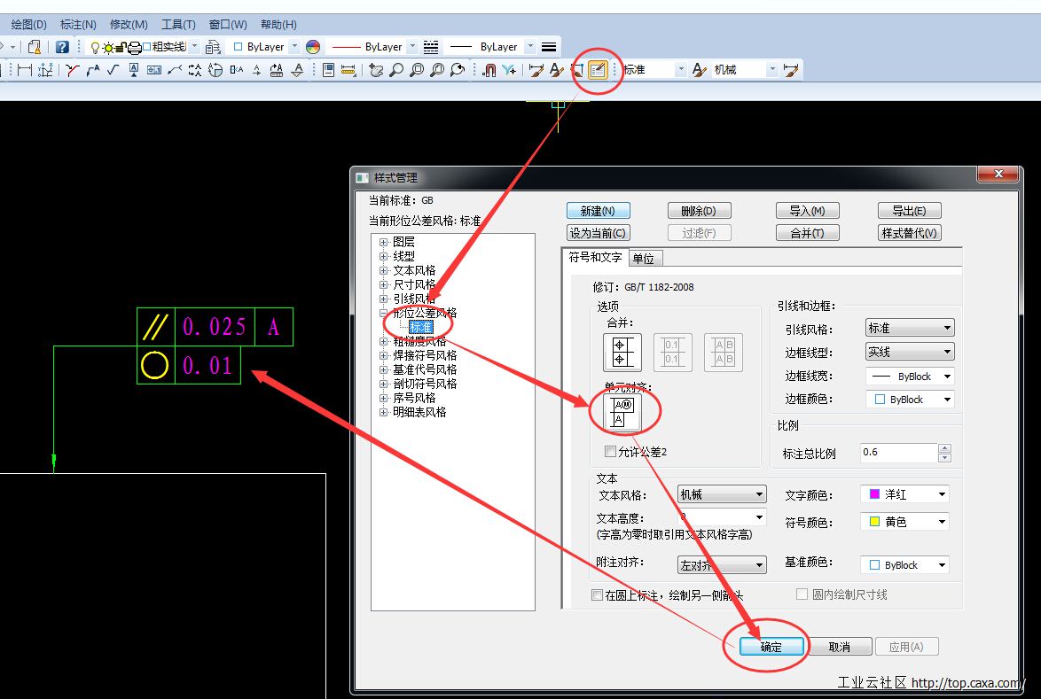Expand the 图层 tree node

point(384,242)
